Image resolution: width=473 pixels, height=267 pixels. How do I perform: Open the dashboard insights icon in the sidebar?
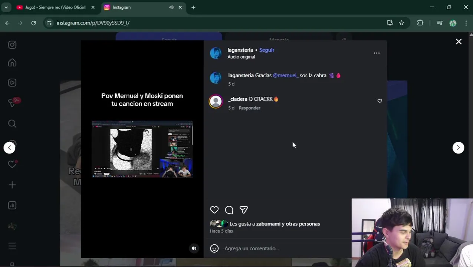click(12, 205)
